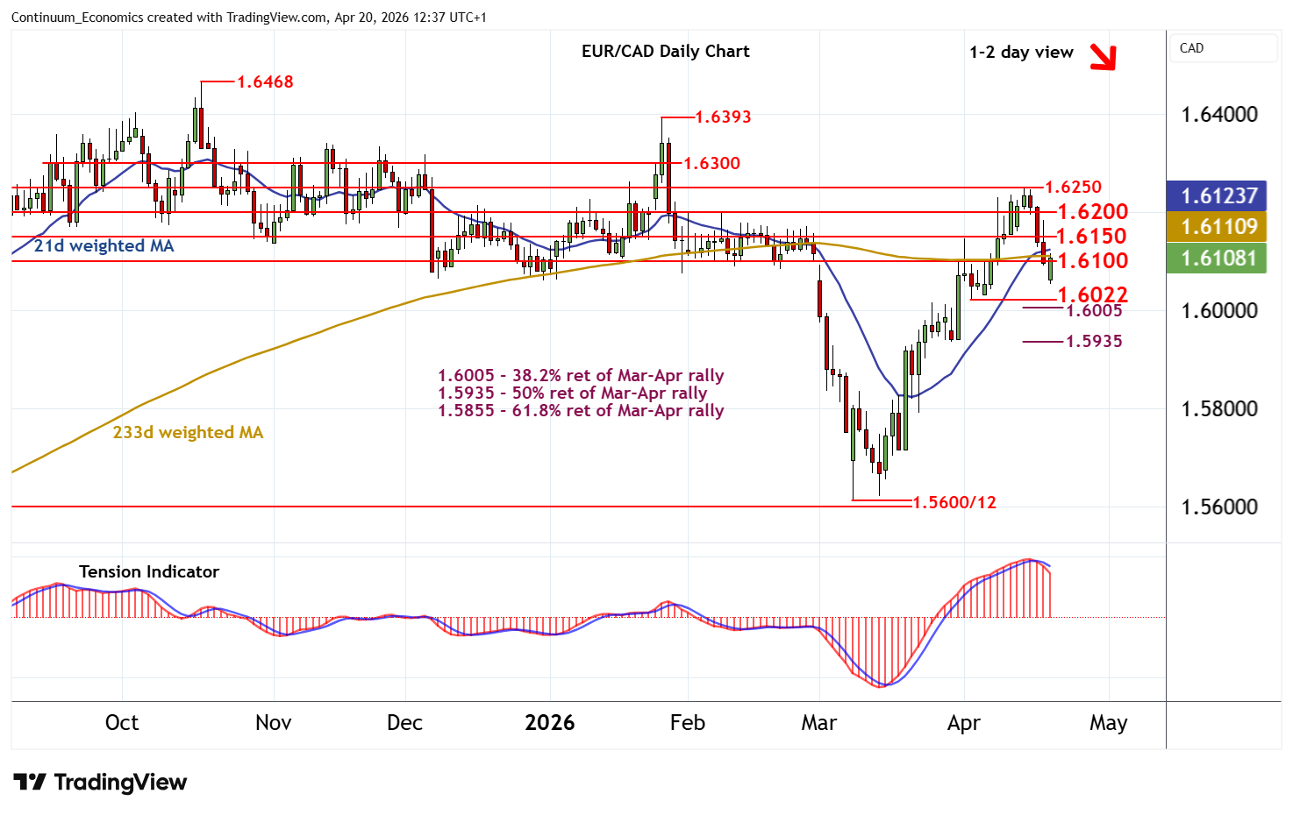
Task: Click the 1.6022 support label
Action: [1092, 294]
